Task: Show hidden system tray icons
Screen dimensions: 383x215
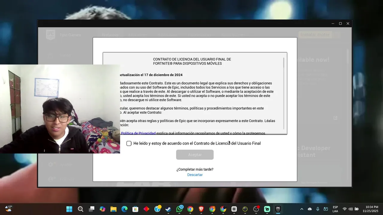Action: click(302, 209)
